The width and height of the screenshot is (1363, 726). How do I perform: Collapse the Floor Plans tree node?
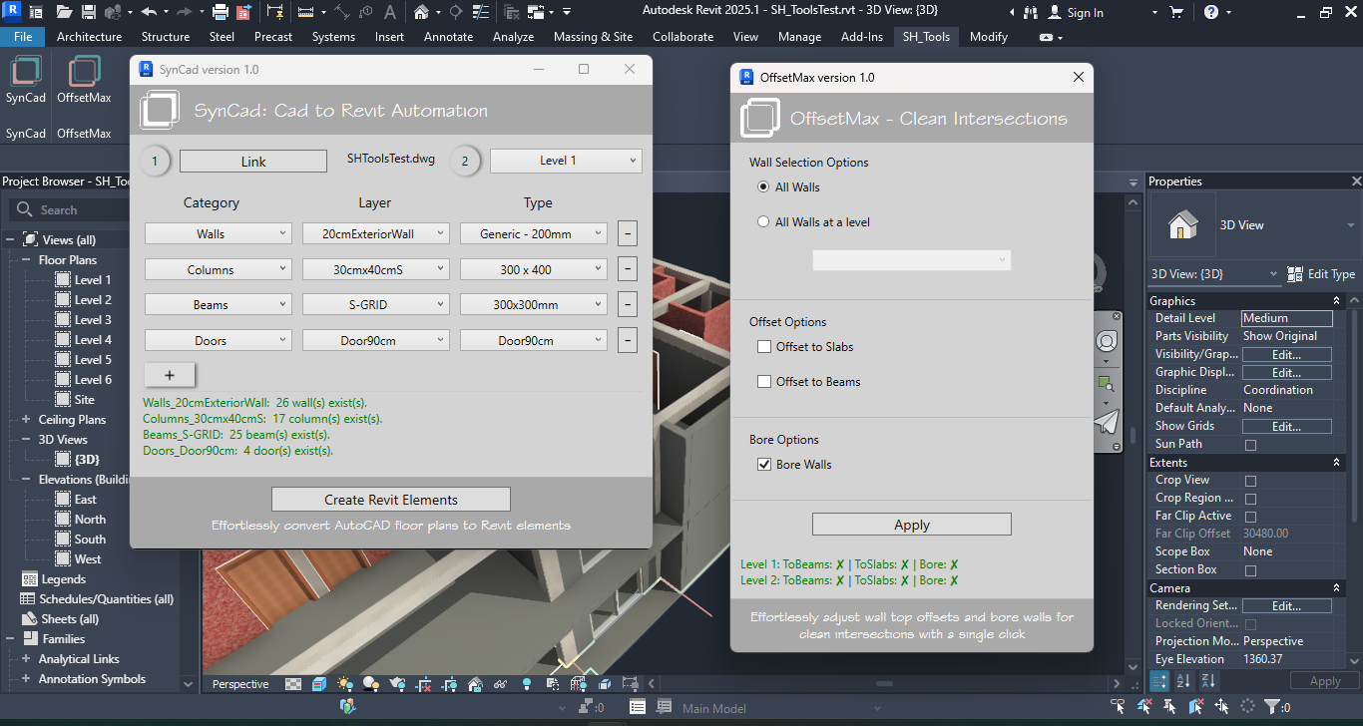27,260
